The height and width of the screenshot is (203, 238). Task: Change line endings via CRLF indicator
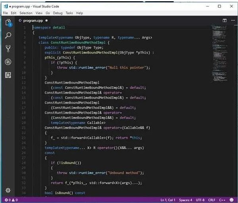point(212,200)
